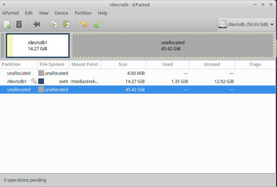Open the View menu
277x187 pixels.
click(x=44, y=13)
